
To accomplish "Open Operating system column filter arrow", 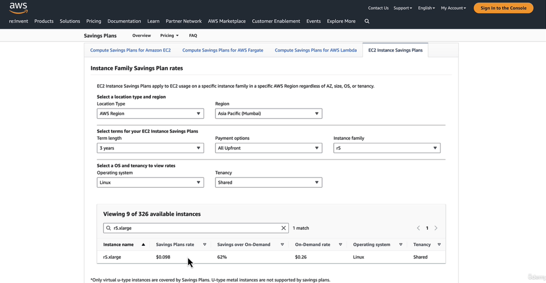I will pyautogui.click(x=401, y=245).
